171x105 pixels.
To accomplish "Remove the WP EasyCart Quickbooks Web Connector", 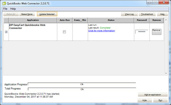I will click(x=157, y=32).
